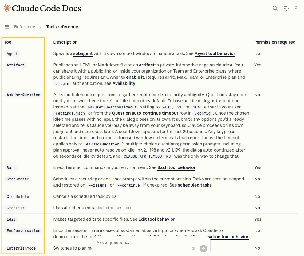Follow the artifact link
The height and width of the screenshot is (256, 304).
147,65
